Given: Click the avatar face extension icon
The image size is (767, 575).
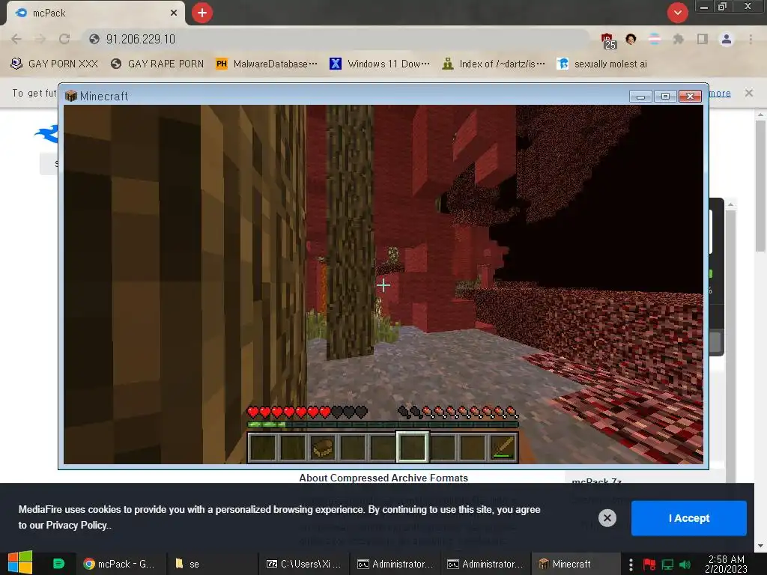Looking at the screenshot, I should pos(631,39).
